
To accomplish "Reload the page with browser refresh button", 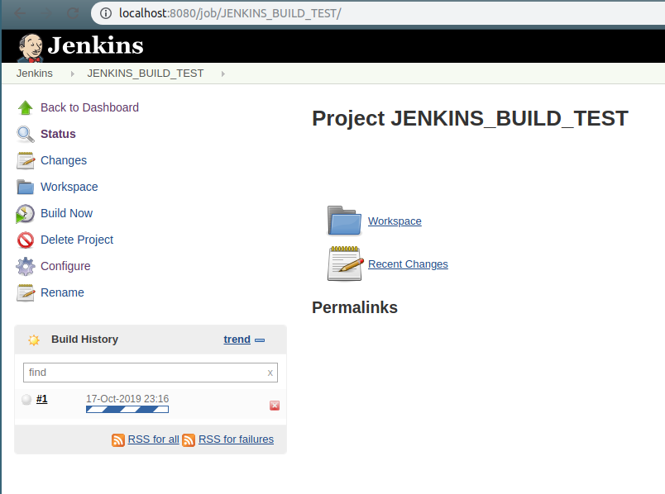I will (x=73, y=13).
